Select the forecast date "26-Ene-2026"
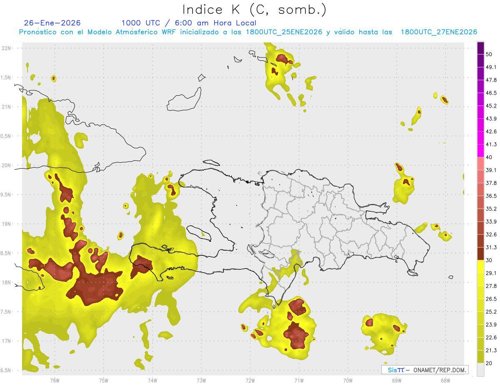This screenshot has height=386, width=500. click(52, 23)
